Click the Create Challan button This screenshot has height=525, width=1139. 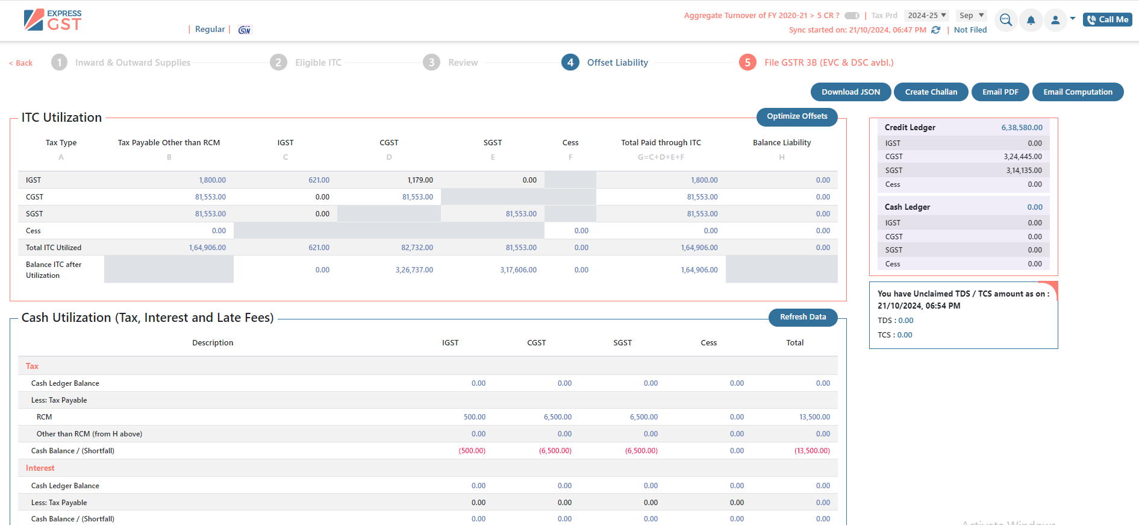pos(931,92)
